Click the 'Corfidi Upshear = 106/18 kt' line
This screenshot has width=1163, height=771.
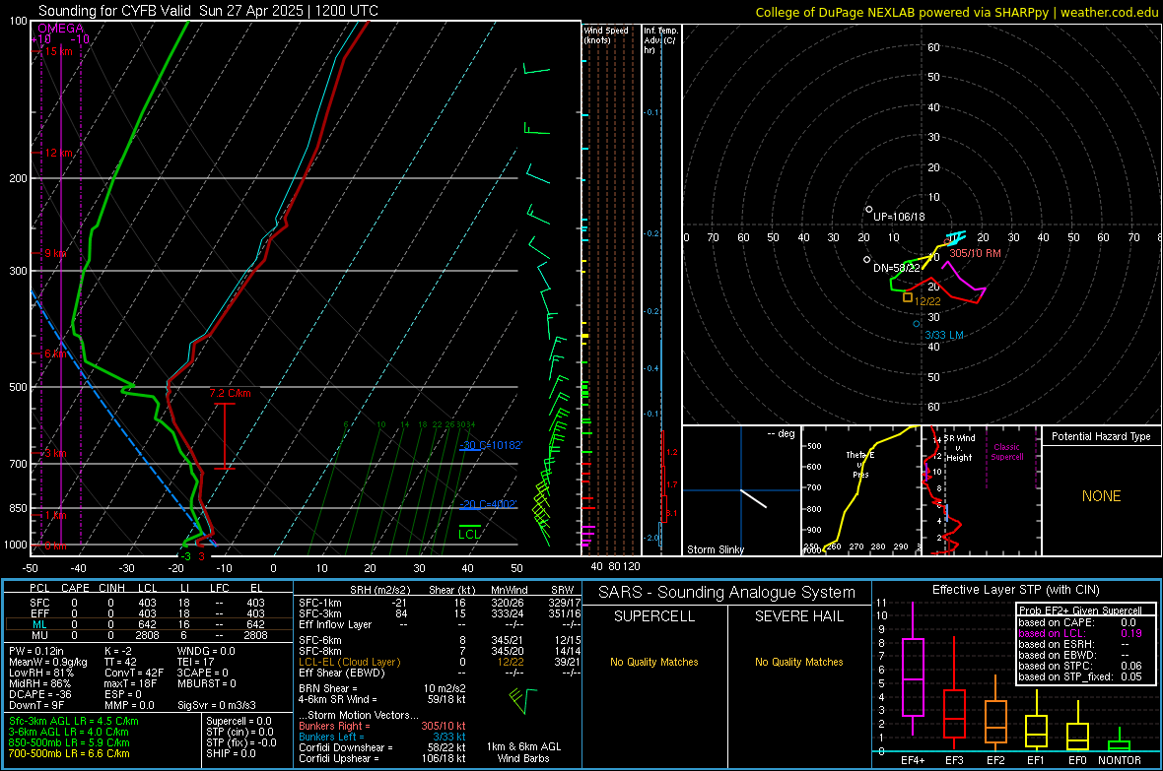pyautogui.click(x=382, y=757)
